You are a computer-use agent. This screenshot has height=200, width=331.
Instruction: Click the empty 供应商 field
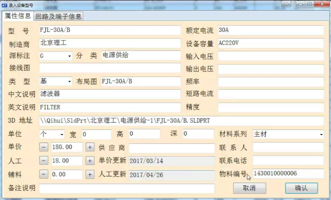pyautogui.click(x=172, y=148)
